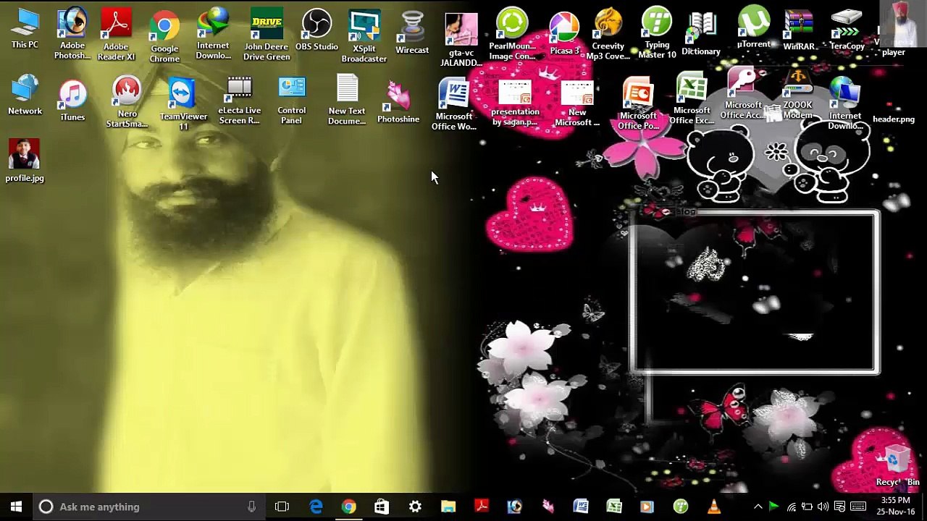Launch Adobe Reader from the taskbar
927x521 pixels.
point(482,507)
